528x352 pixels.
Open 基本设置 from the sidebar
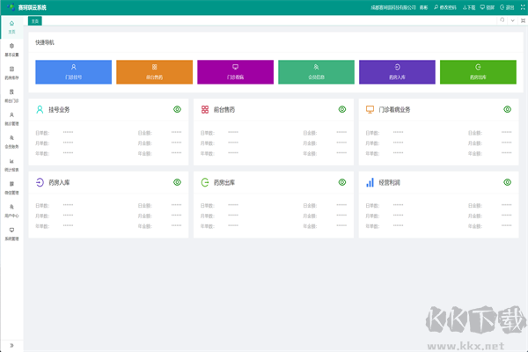[11, 48]
